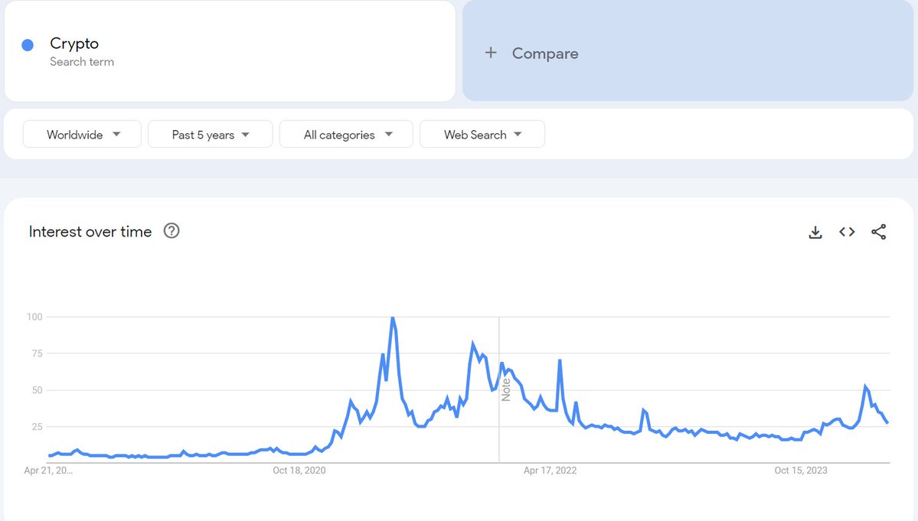Share the interest over time chart
This screenshot has height=521, width=918.
879,232
